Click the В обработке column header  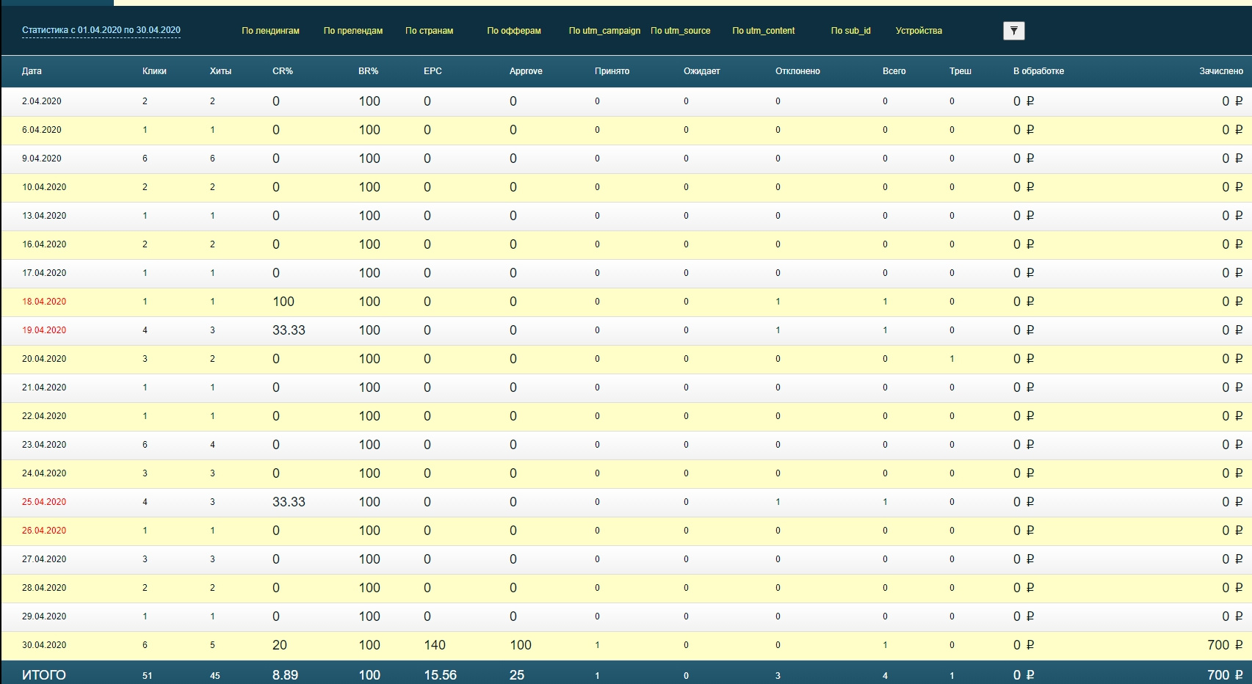pyautogui.click(x=1038, y=71)
